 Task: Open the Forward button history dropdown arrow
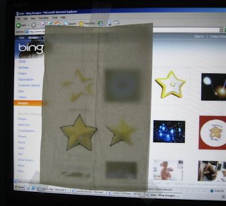point(38,25)
